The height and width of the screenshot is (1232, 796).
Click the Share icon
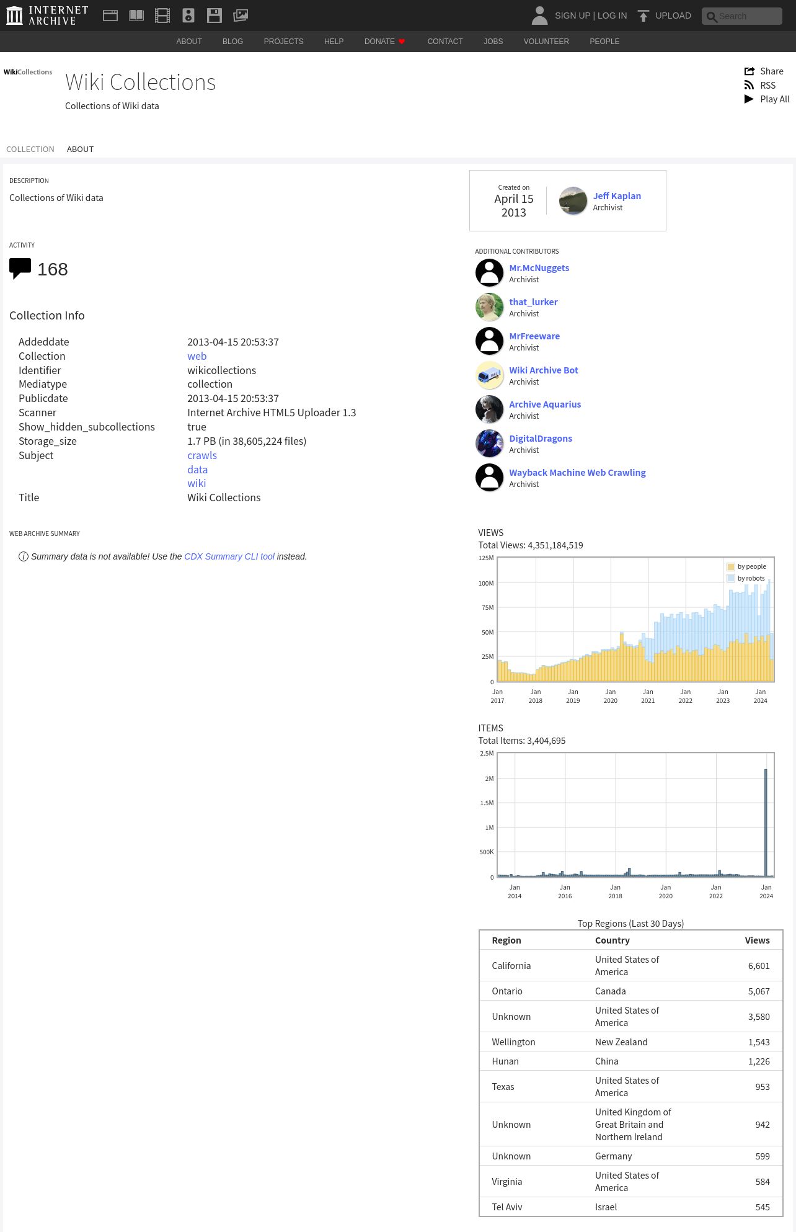coord(750,71)
